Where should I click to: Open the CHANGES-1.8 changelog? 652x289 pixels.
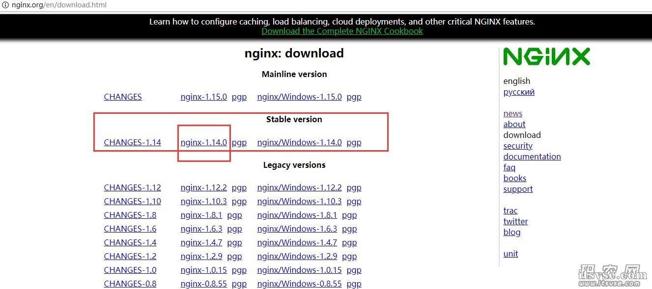(130, 215)
